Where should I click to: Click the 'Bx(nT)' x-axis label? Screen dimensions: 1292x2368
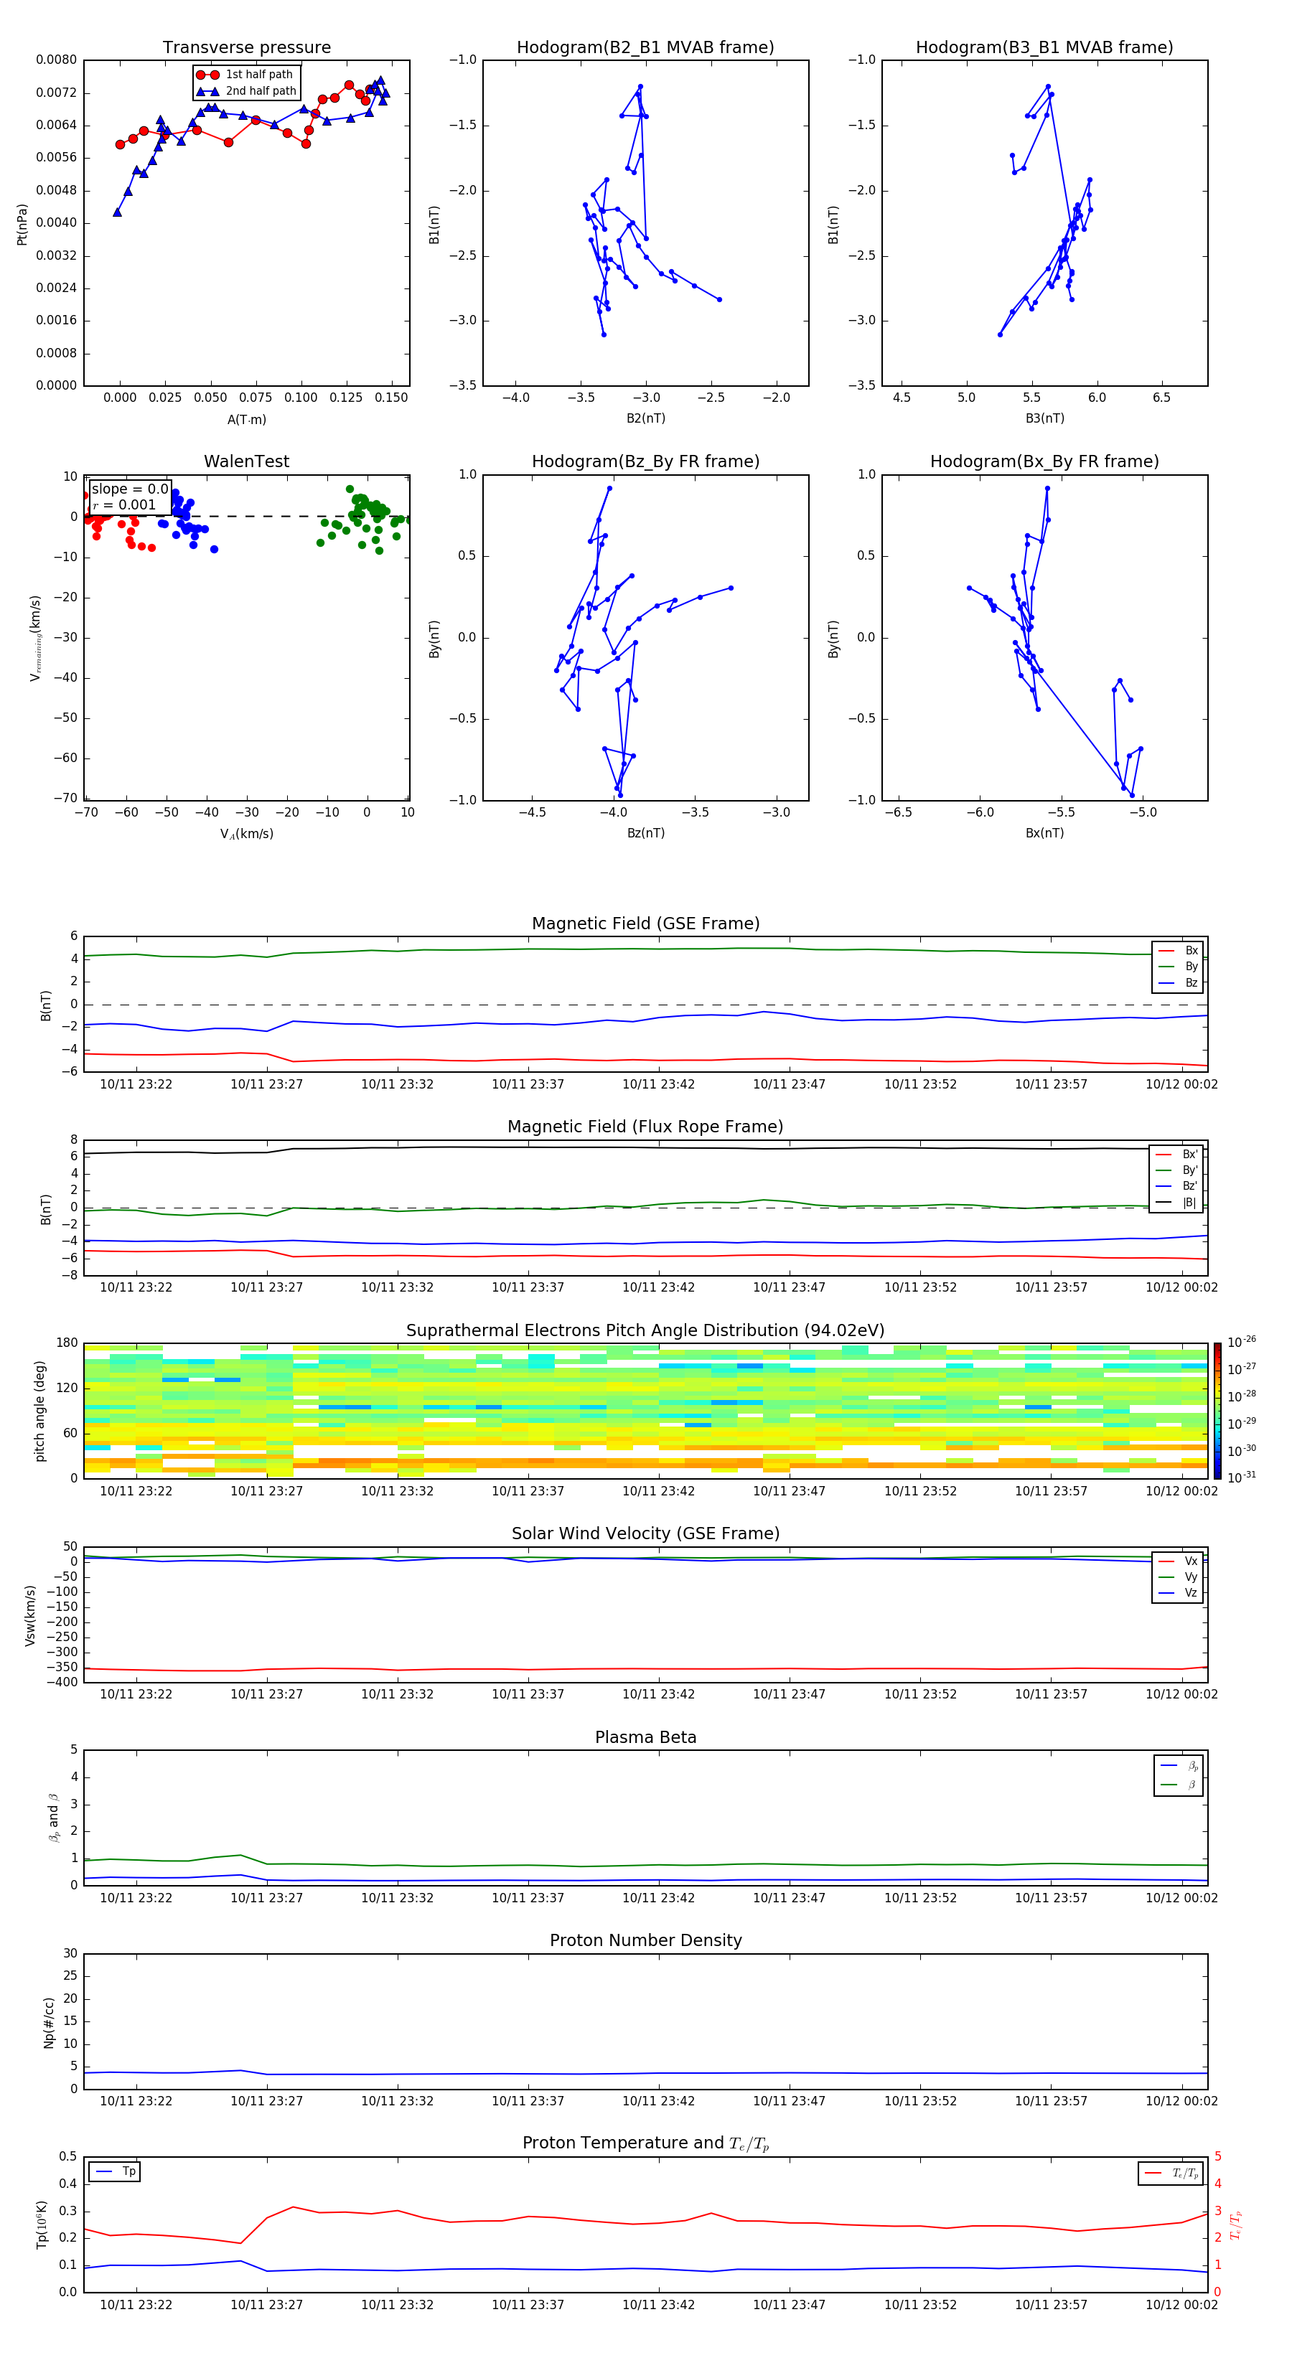(1044, 833)
